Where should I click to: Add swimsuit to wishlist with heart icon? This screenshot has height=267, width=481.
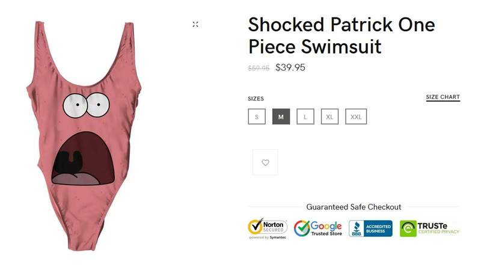pyautogui.click(x=265, y=162)
